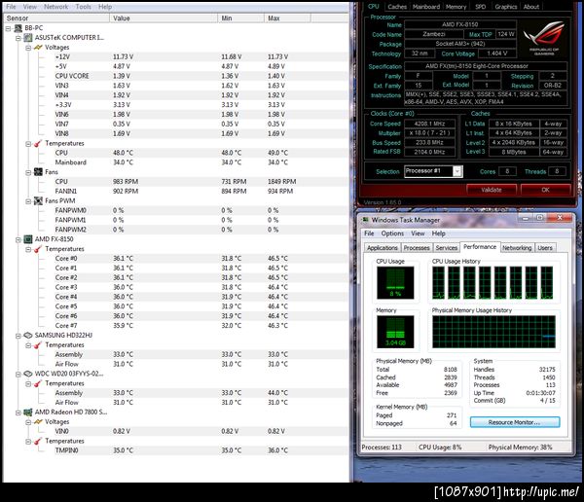
Task: Click the AMD FX-8150 Name field in CPU-Z
Action: point(460,24)
